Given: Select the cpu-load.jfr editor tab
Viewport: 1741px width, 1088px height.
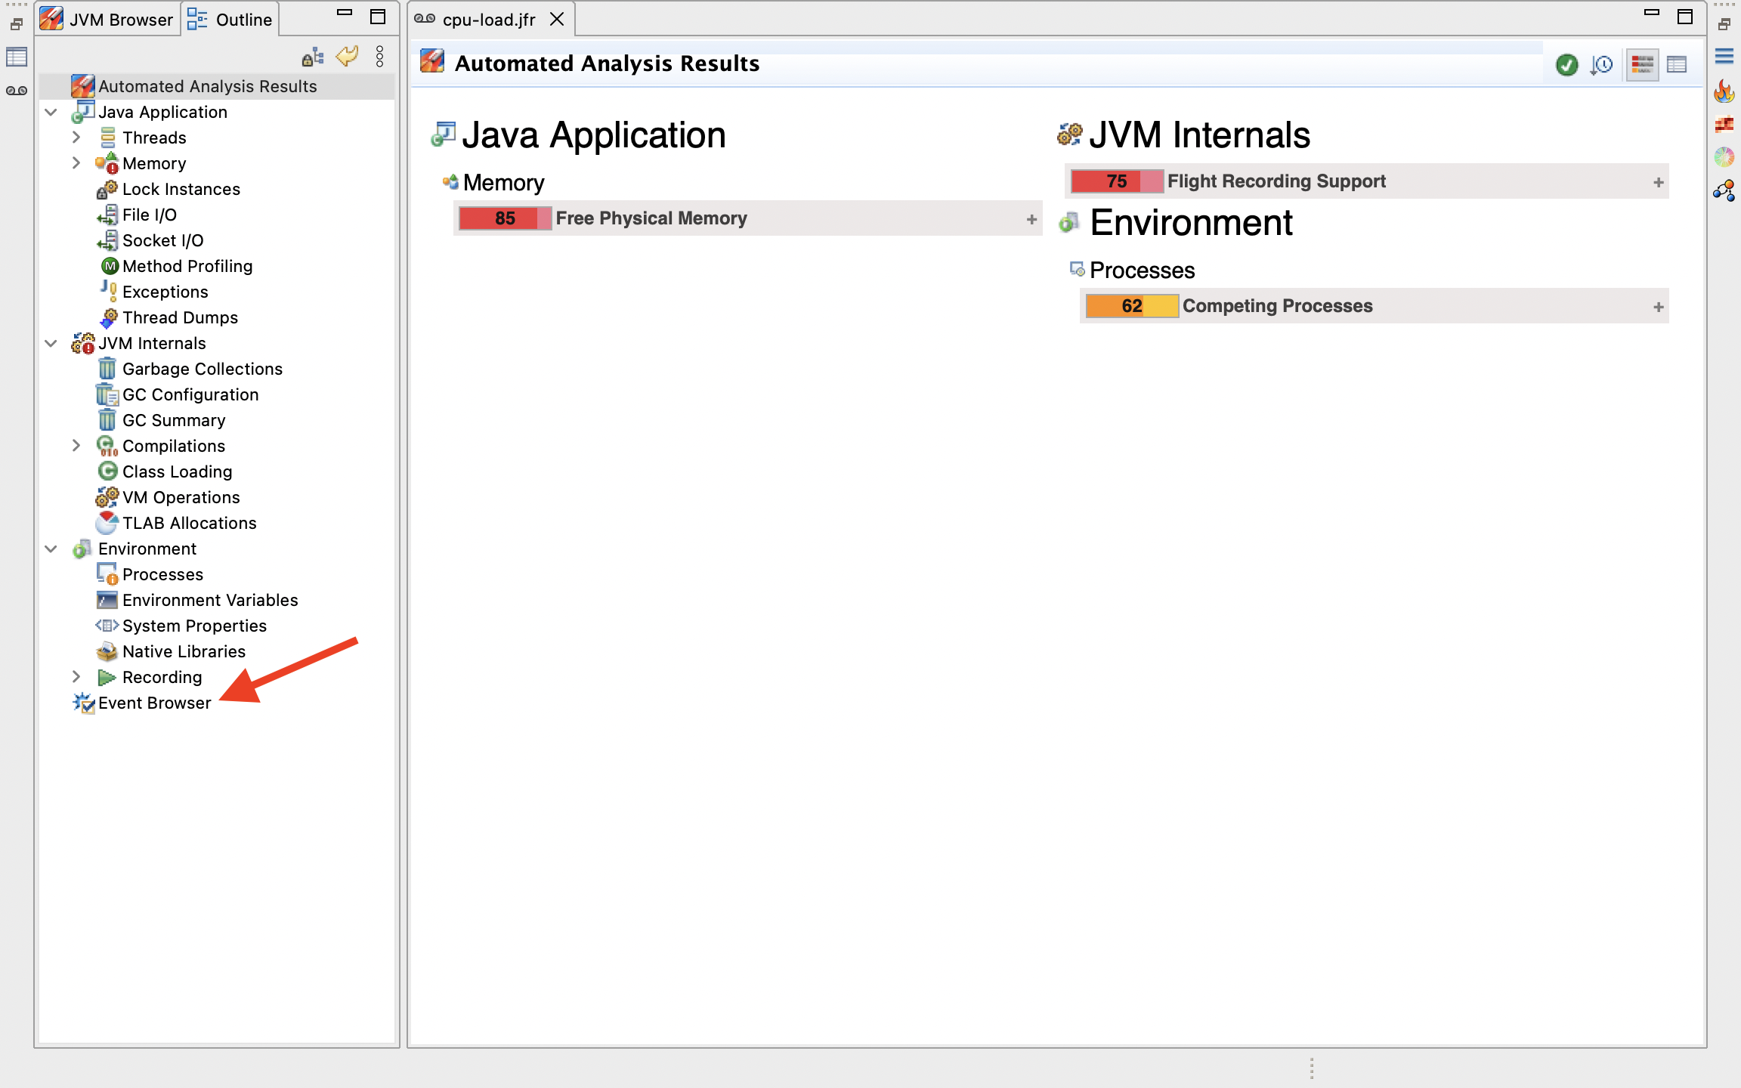Looking at the screenshot, I should click(x=488, y=20).
